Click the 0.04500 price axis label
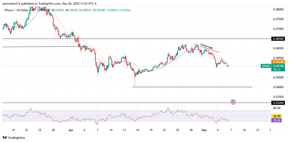 (278, 77)
